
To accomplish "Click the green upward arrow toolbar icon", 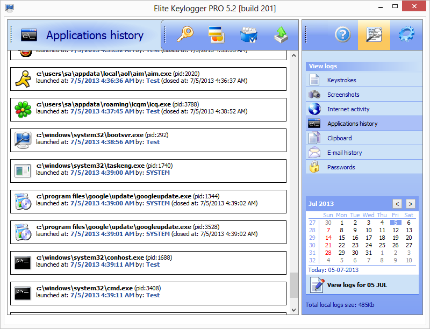I will 281,35.
